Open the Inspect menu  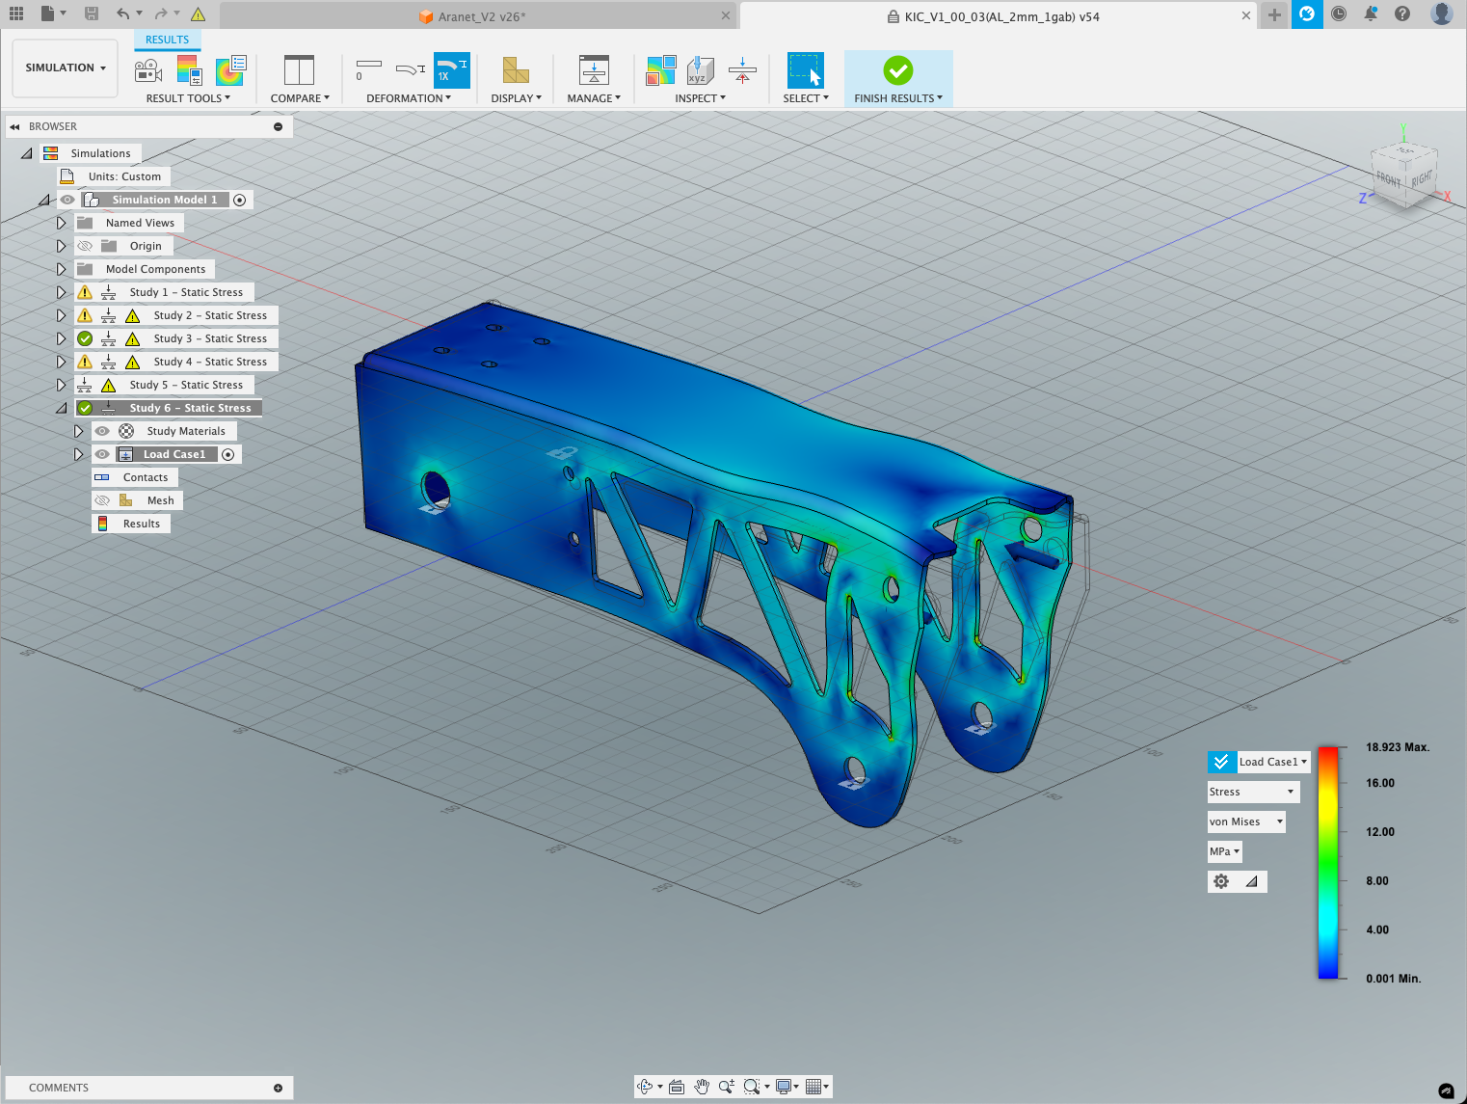point(700,98)
